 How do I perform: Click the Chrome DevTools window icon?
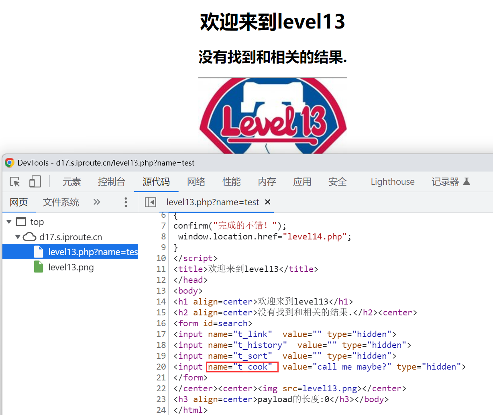pyautogui.click(x=10, y=163)
